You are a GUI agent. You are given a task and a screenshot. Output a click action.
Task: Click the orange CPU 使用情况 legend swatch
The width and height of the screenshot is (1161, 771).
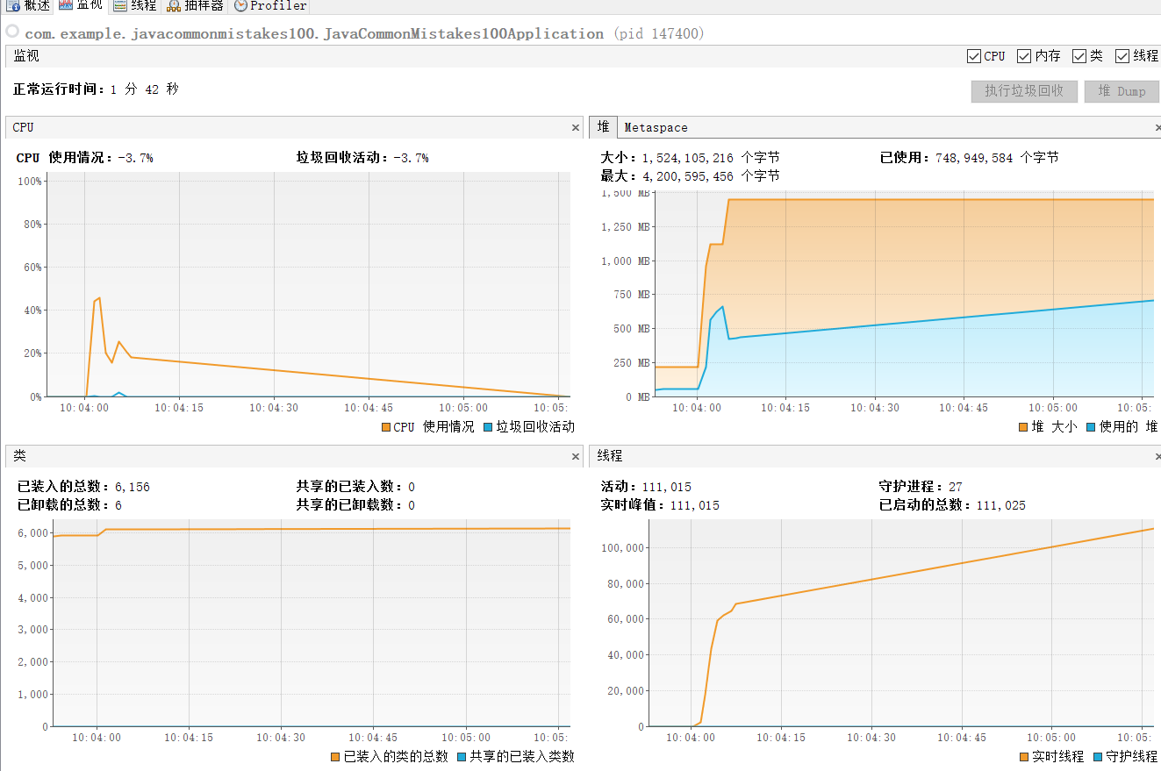pyautogui.click(x=385, y=427)
